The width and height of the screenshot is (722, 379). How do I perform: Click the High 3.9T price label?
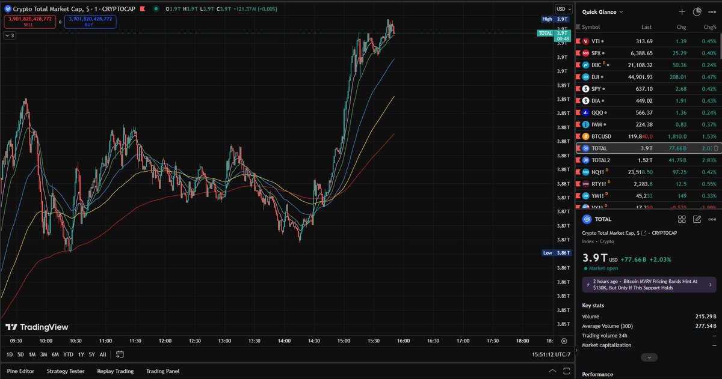click(556, 19)
